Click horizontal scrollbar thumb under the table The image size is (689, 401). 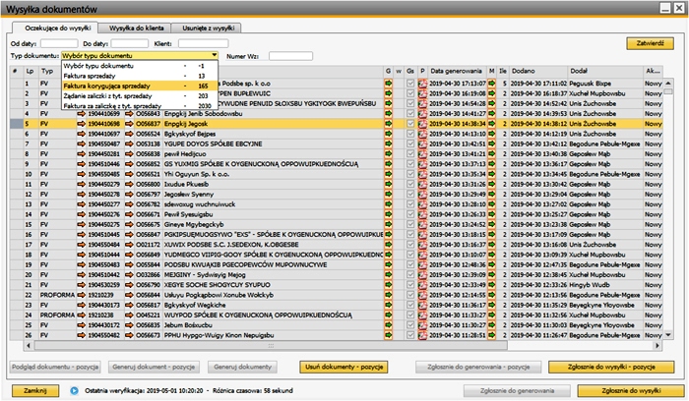pos(271,346)
